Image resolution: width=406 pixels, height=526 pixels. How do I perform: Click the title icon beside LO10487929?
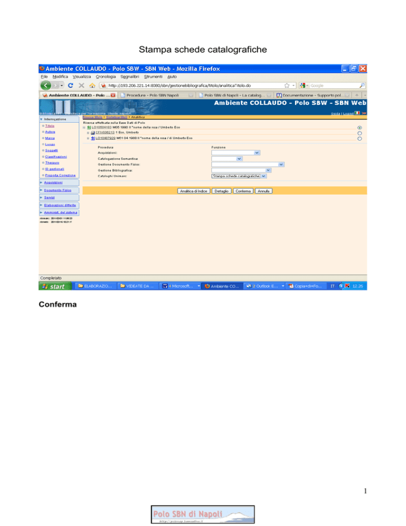93,138
